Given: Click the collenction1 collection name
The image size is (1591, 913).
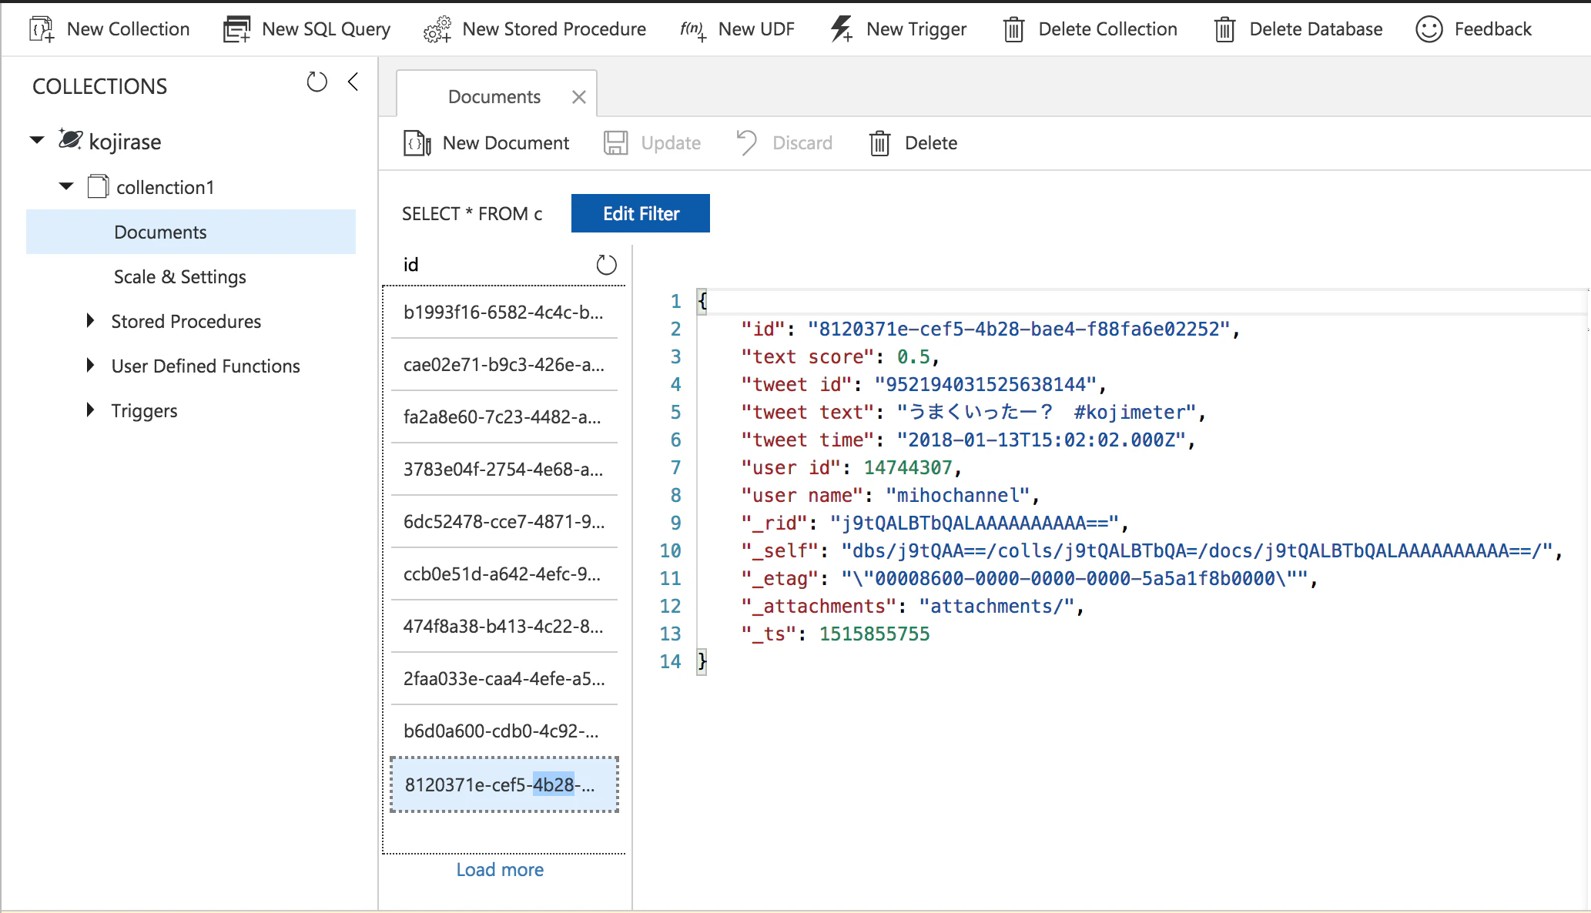Looking at the screenshot, I should coord(166,187).
